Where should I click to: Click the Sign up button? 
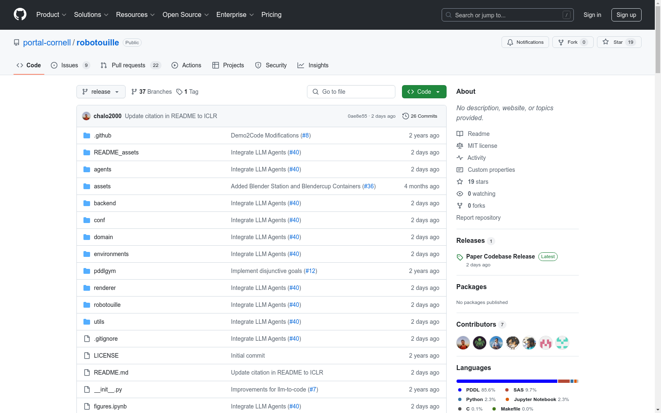[626, 15]
